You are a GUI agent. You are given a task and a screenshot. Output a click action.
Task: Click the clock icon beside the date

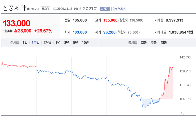pyautogui.click(x=54, y=9)
